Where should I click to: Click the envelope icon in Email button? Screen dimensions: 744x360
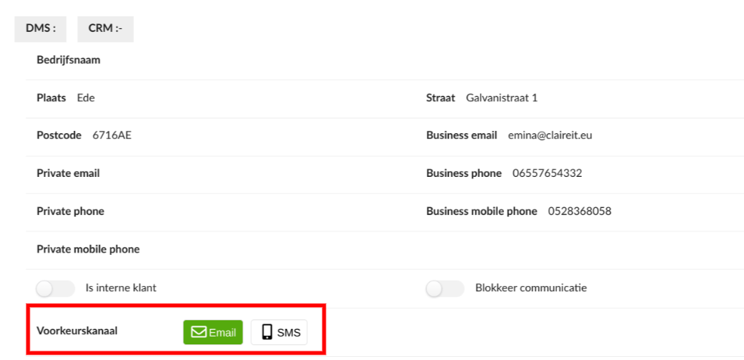199,332
